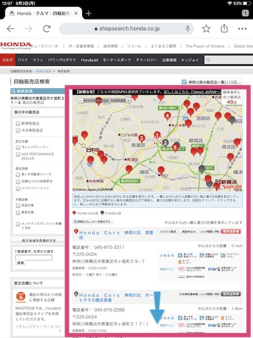Go back to the previous page

pyautogui.click(x=10, y=29)
